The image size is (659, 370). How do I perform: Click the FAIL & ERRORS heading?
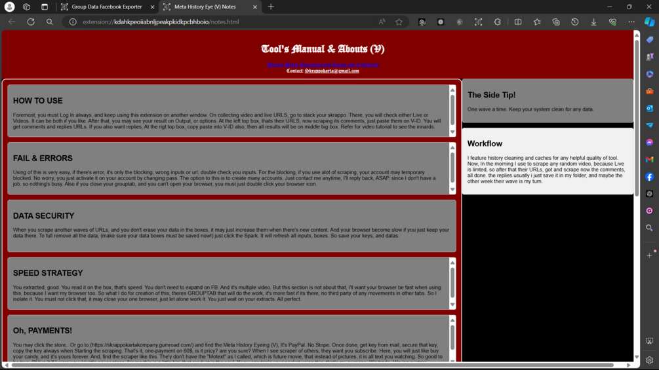pyautogui.click(x=43, y=158)
